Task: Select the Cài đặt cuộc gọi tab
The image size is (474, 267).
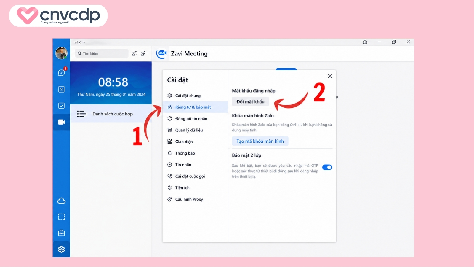Action: (x=195, y=177)
